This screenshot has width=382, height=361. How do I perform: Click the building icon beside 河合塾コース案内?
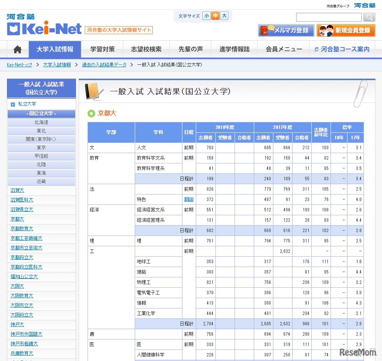click(316, 49)
